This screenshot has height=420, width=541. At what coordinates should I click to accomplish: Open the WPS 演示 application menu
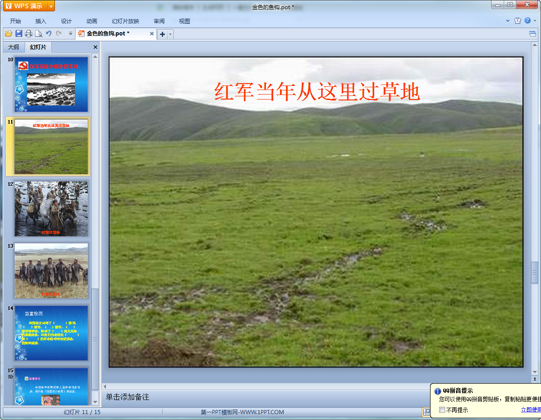coord(25,6)
